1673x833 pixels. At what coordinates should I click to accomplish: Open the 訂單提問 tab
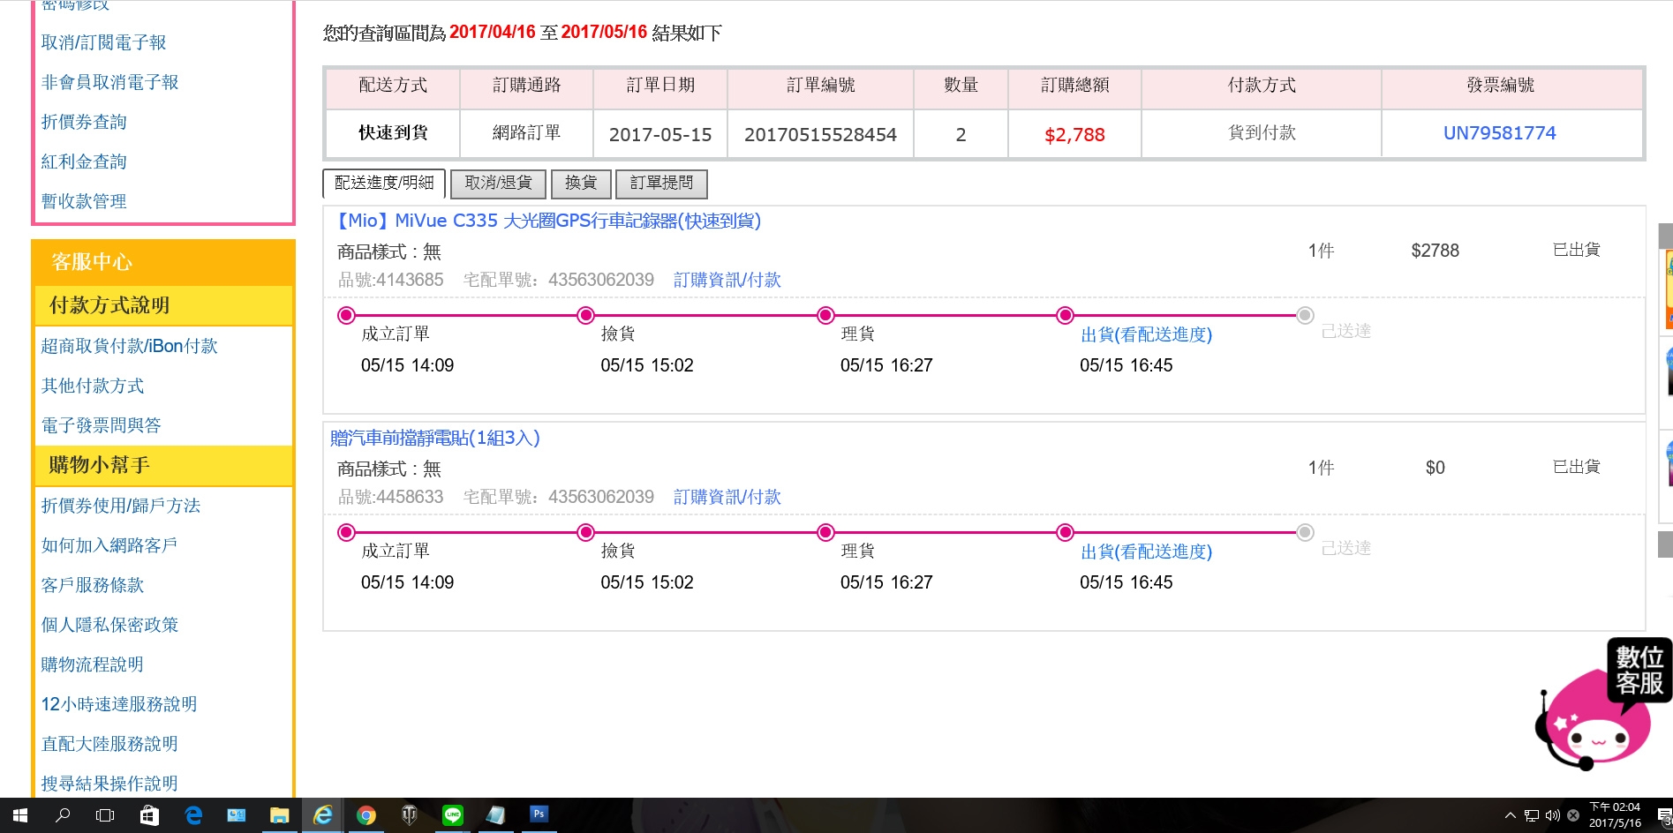[x=661, y=183]
